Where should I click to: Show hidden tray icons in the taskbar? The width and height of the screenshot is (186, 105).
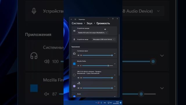point(96,103)
